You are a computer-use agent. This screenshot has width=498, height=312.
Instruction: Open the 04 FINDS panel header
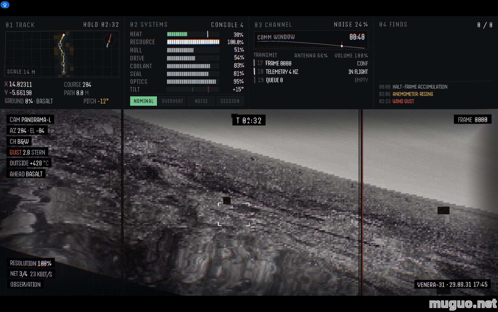coord(393,25)
